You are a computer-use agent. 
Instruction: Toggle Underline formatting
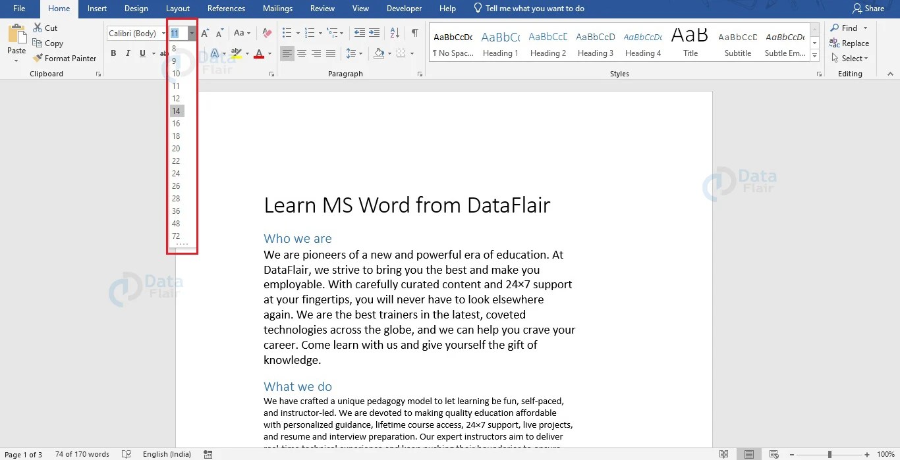click(x=142, y=53)
